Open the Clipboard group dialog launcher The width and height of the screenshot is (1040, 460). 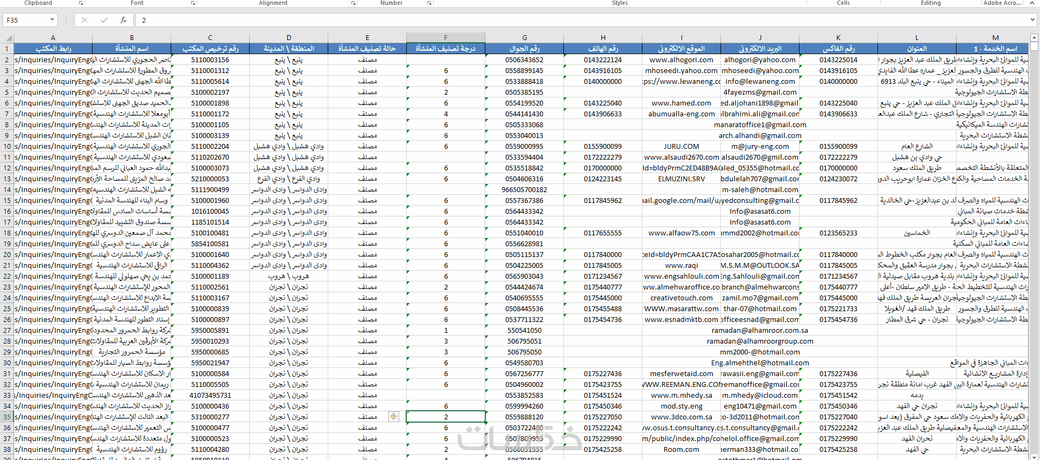pos(81,3)
